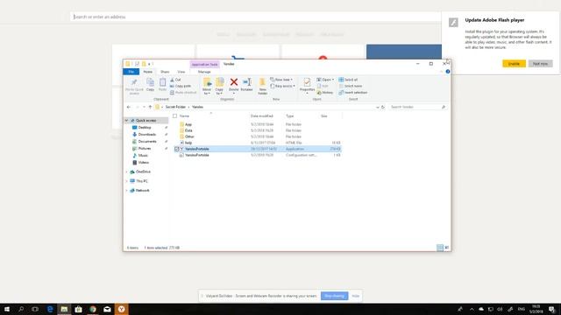
Task: Collapse the Quick access tree node
Action: click(126, 121)
